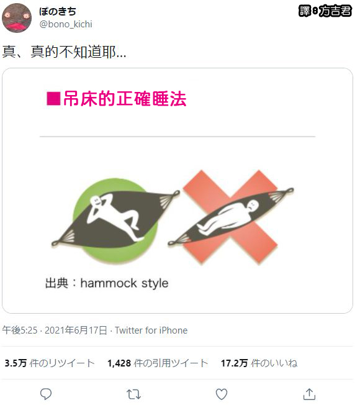Open ぼのきち profile avatar picture
Viewport: 355px width, 405px height.
tap(17, 18)
